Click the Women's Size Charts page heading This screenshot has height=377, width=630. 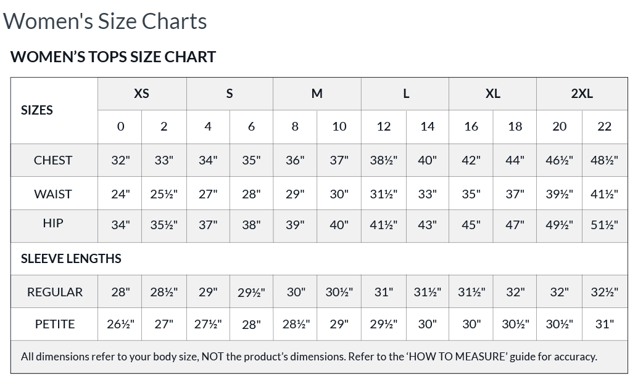pos(105,21)
